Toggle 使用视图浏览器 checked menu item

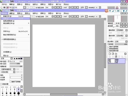pos(15,39)
